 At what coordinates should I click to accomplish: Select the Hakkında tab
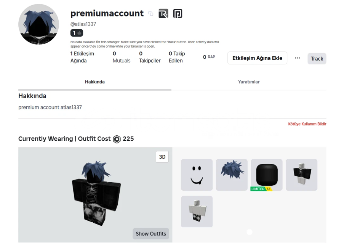[95, 82]
